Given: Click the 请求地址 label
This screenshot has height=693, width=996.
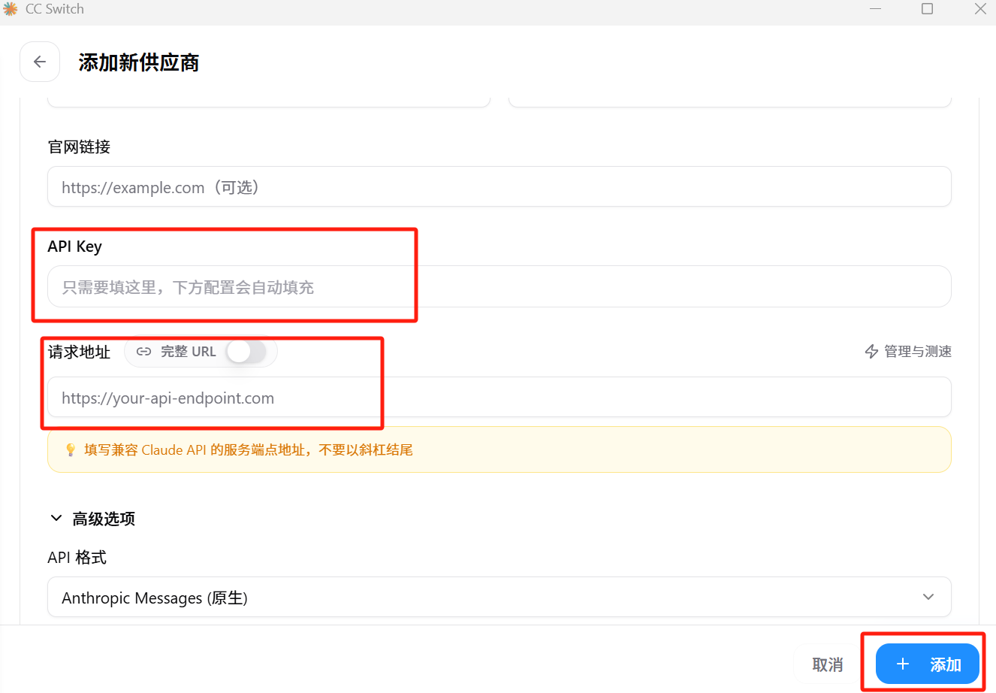Looking at the screenshot, I should 79,352.
